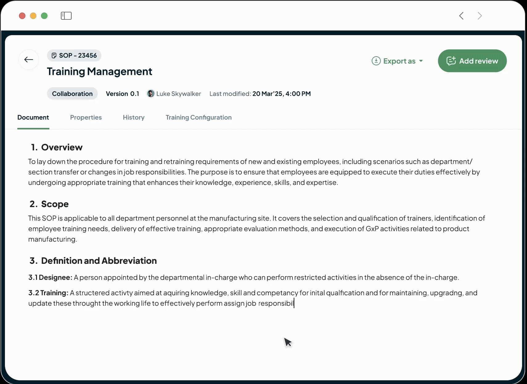Open the Training Configuration tab
The width and height of the screenshot is (527, 384).
pyautogui.click(x=198, y=117)
